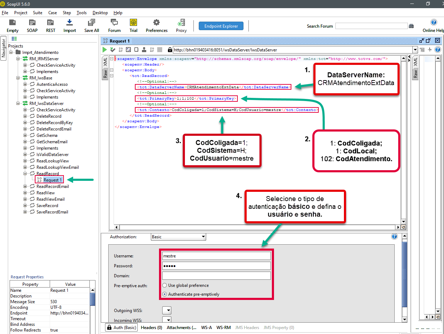Viewport: 444px width, 334px height.
Task: Select the Raw request view tab
Action: (x=105, y=74)
